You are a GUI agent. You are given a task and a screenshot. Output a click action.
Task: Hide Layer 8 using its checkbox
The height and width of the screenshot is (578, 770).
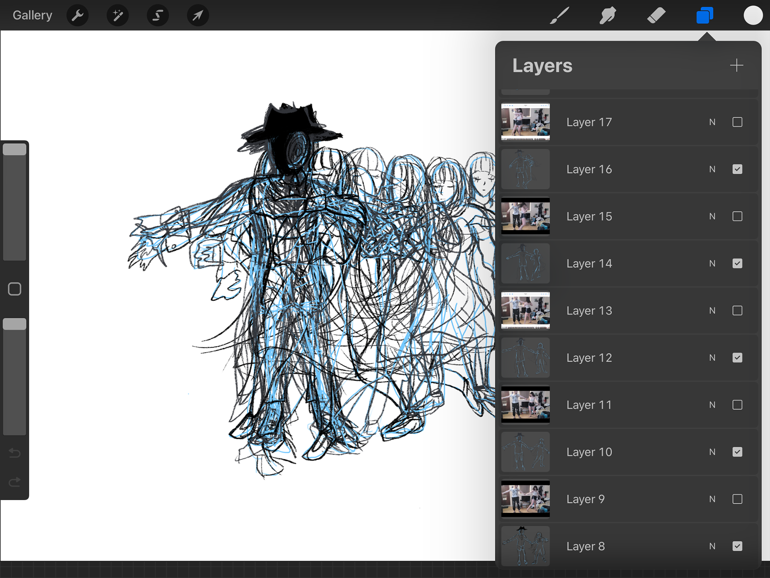(737, 546)
